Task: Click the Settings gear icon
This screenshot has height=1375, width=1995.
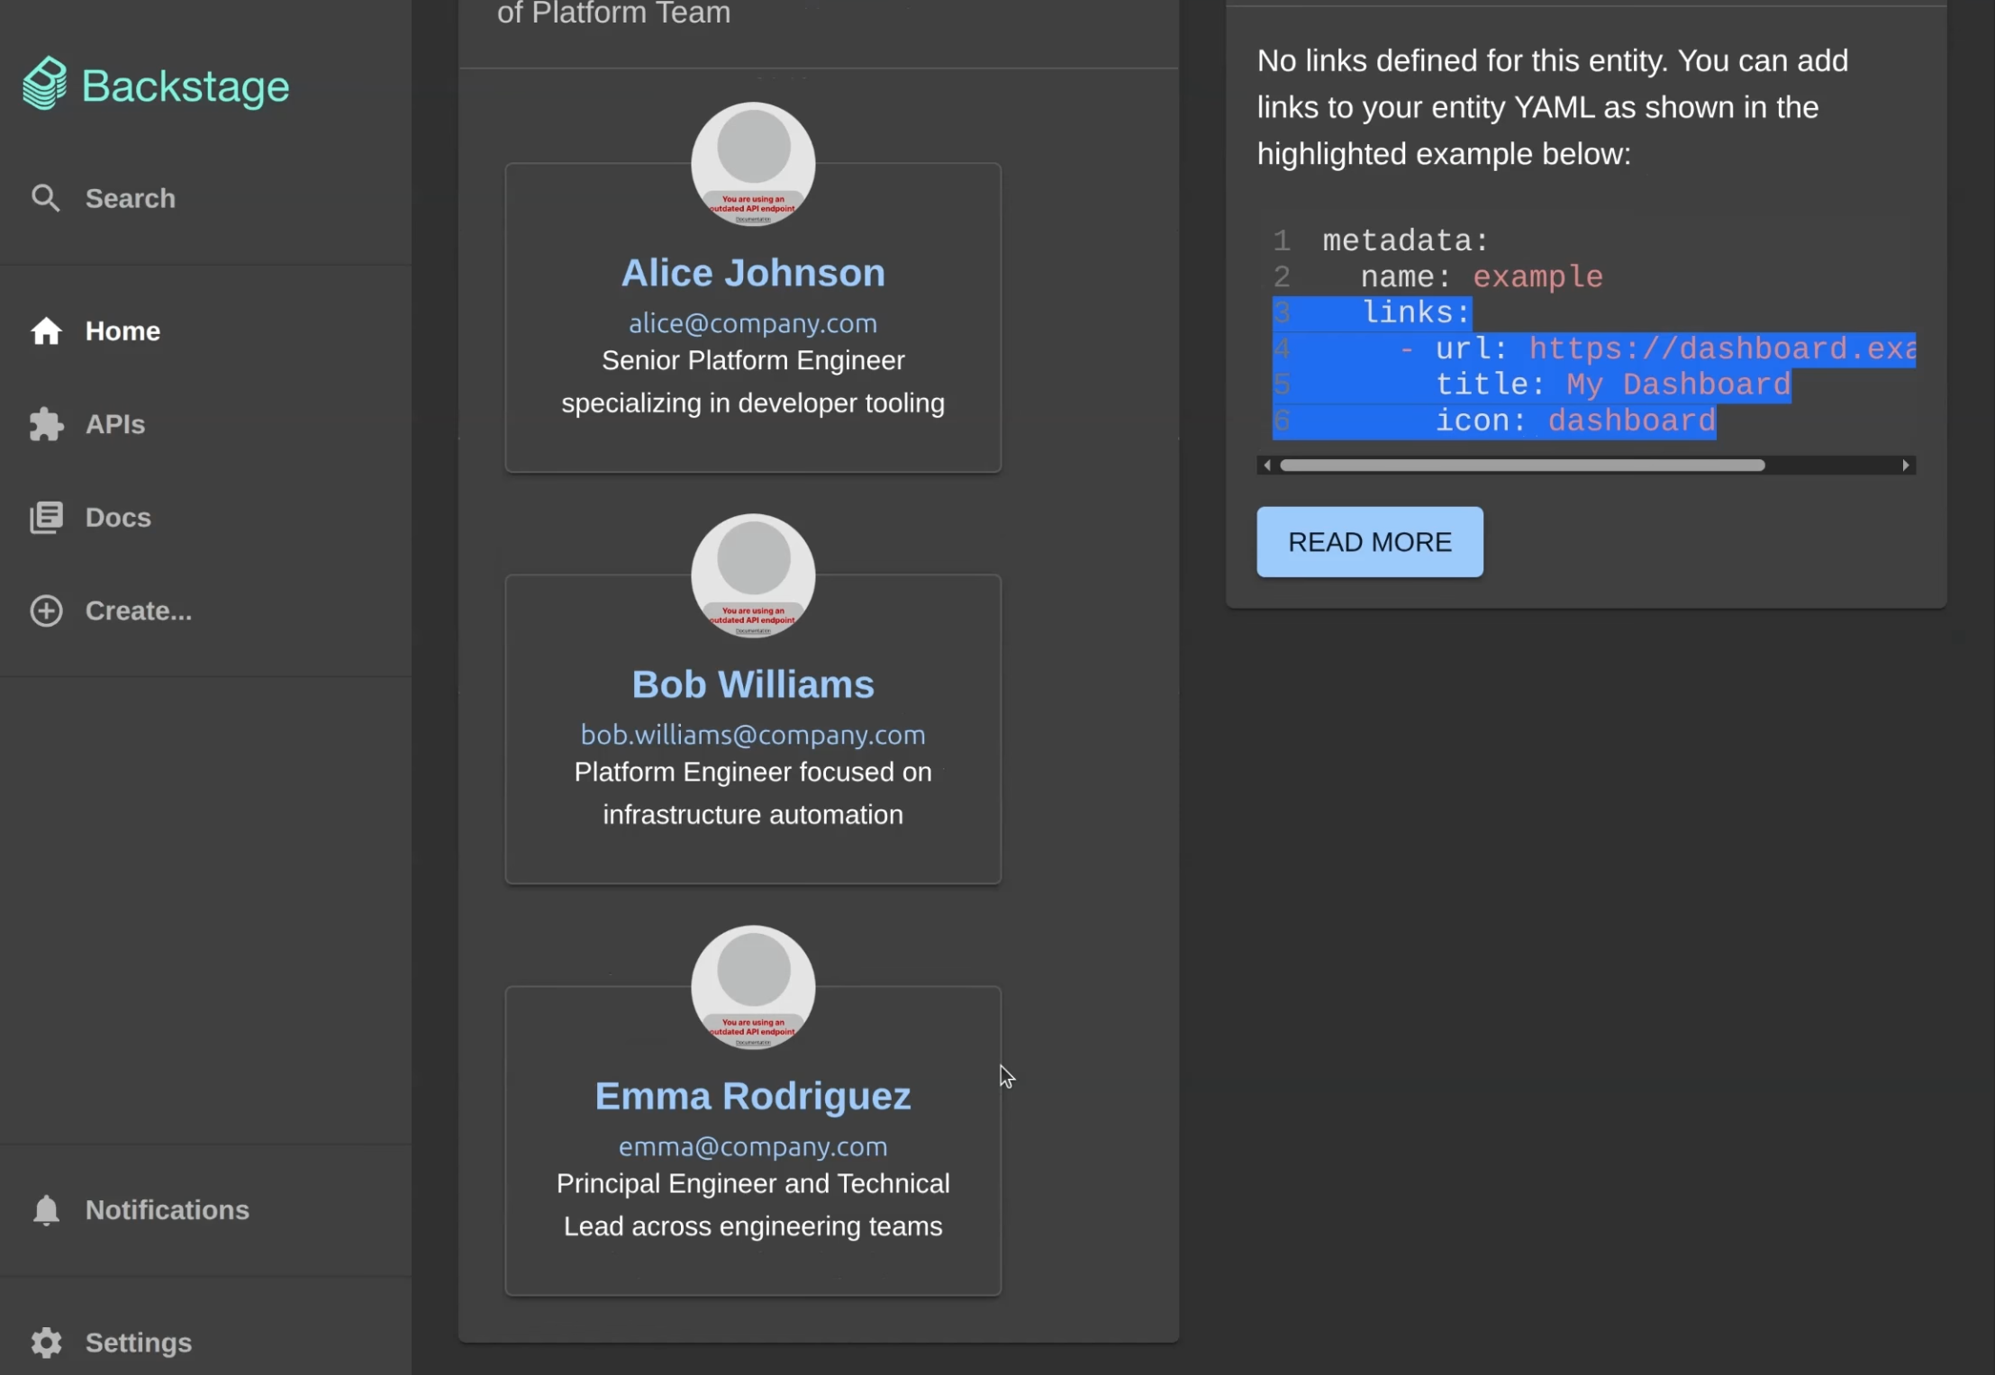Action: point(46,1342)
